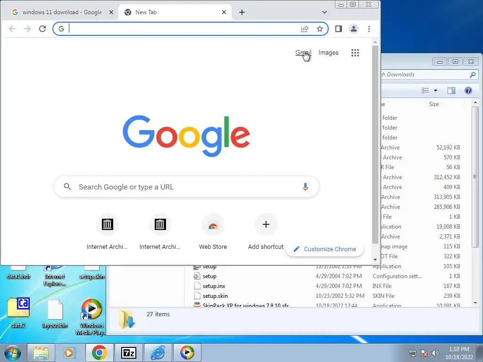Close the New Tab tab
The width and height of the screenshot is (483, 362).
pos(224,12)
